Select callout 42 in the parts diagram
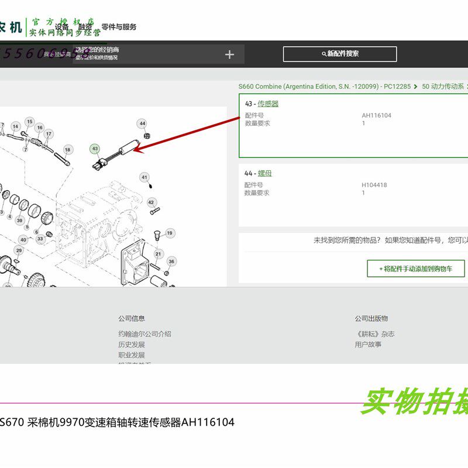 point(151,202)
